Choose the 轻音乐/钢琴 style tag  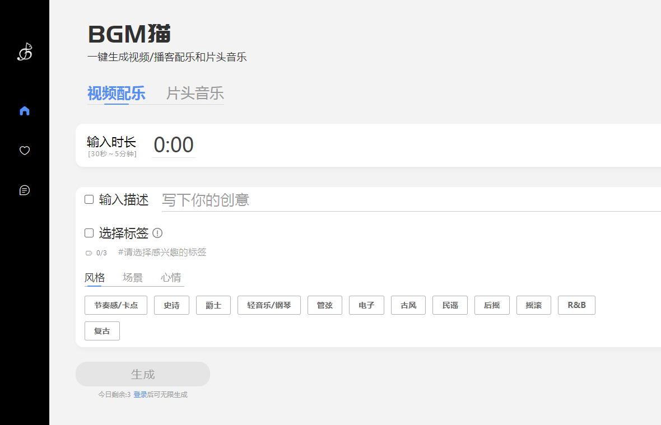[269, 305]
